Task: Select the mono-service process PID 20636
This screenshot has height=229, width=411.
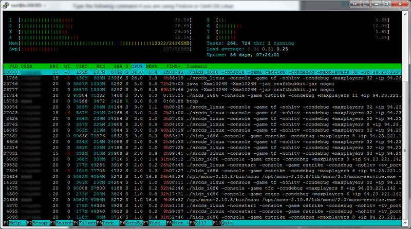Action: (202, 200)
